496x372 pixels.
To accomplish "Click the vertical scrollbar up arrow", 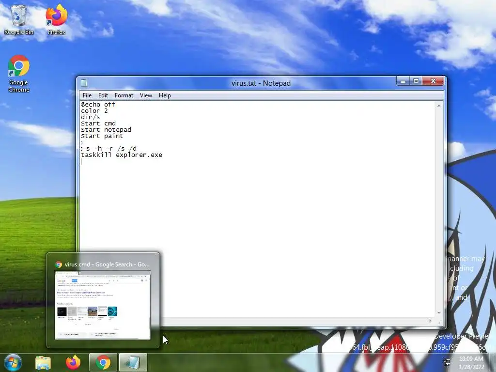I will (439, 106).
